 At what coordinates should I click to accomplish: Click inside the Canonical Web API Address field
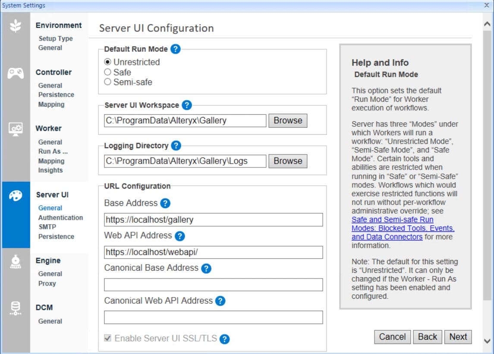point(213,318)
